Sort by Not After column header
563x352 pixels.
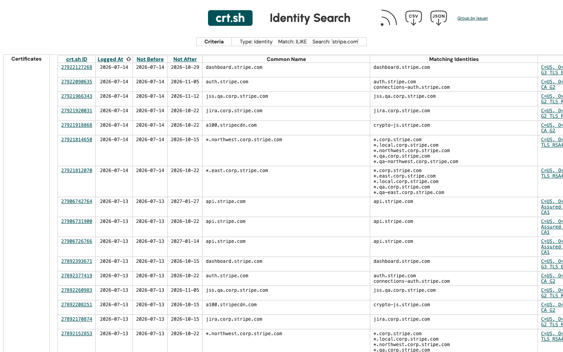tap(185, 59)
